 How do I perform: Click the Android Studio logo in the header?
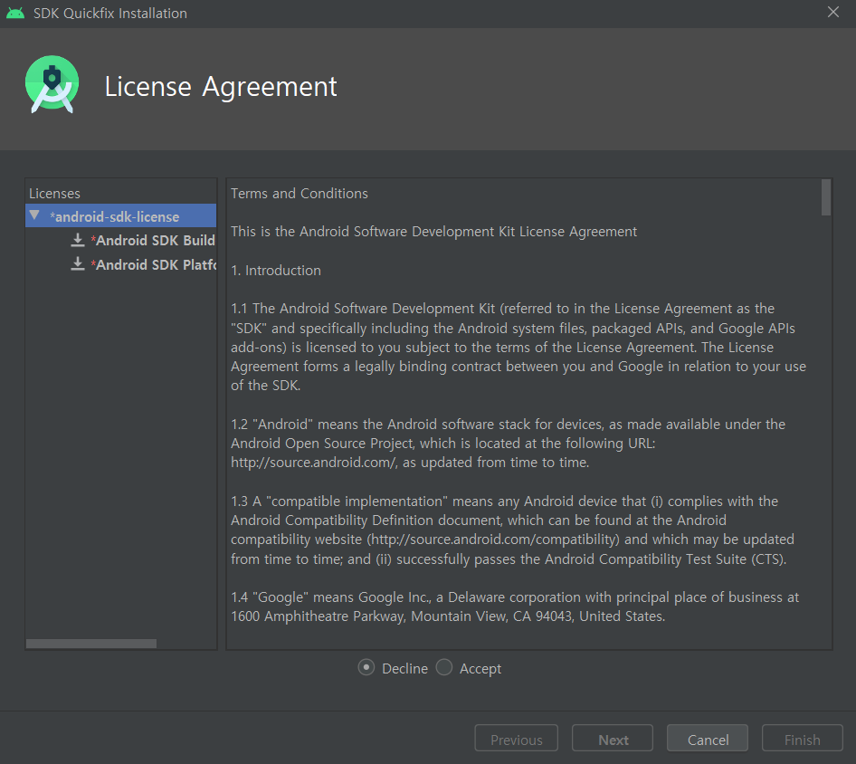[52, 85]
